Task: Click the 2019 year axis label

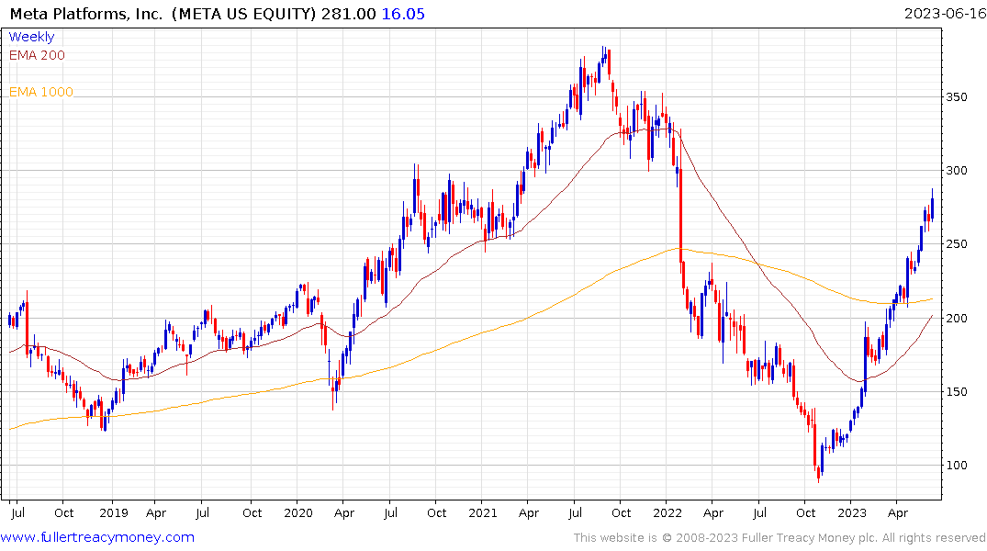Action: (113, 512)
